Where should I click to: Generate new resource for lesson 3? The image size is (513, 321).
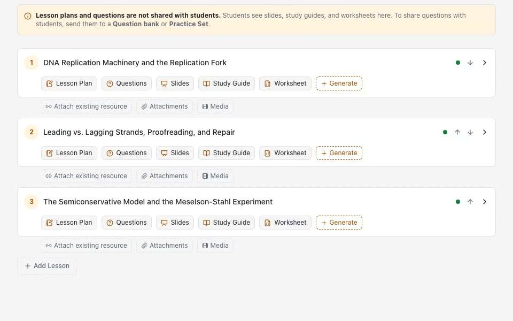pyautogui.click(x=339, y=223)
